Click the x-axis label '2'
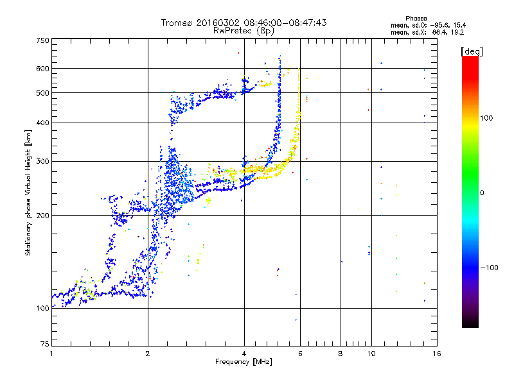Viewport: 514px width, 385px height. 148,354
